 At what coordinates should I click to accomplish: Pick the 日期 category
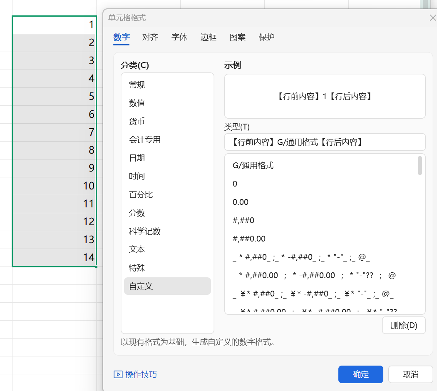pyautogui.click(x=137, y=158)
